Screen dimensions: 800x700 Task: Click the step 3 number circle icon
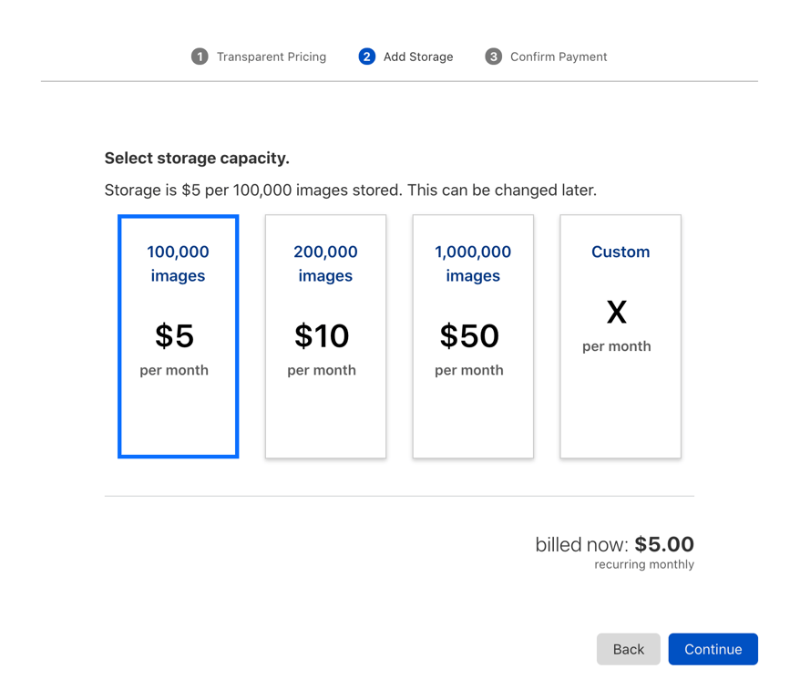click(493, 57)
